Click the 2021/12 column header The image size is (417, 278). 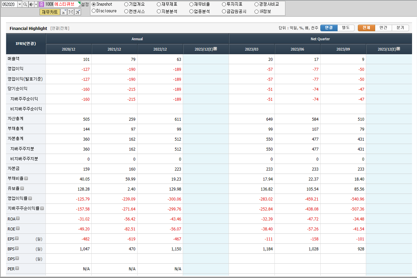[x=114, y=49]
